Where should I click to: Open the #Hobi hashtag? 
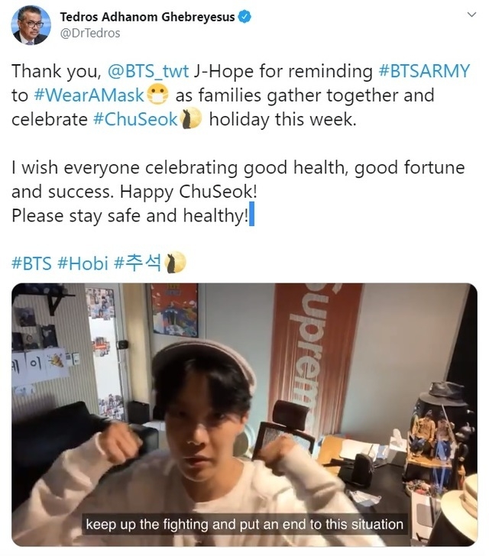83,263
